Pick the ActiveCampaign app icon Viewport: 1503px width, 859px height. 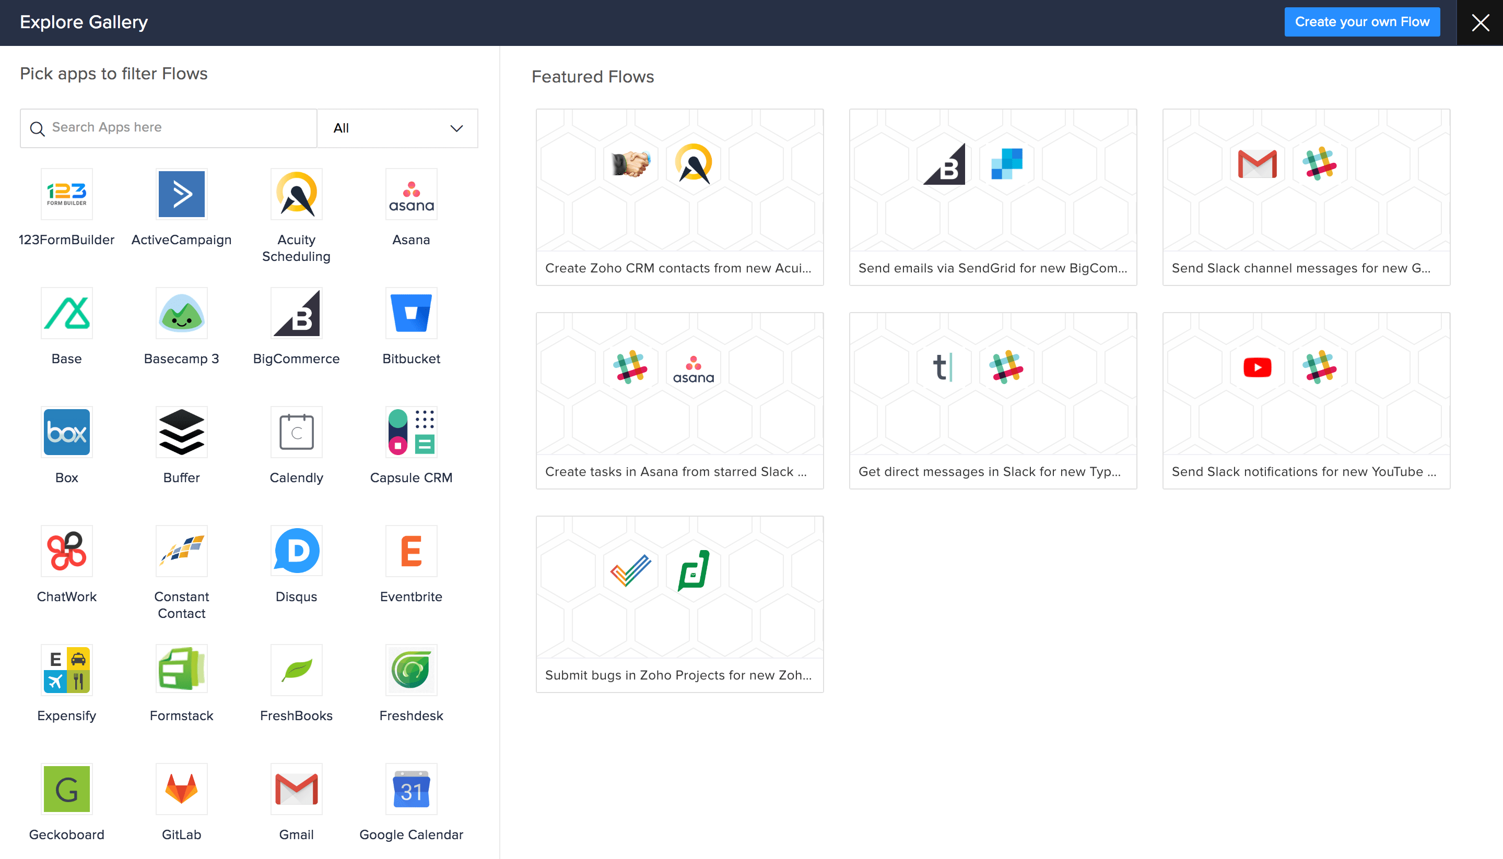(181, 194)
